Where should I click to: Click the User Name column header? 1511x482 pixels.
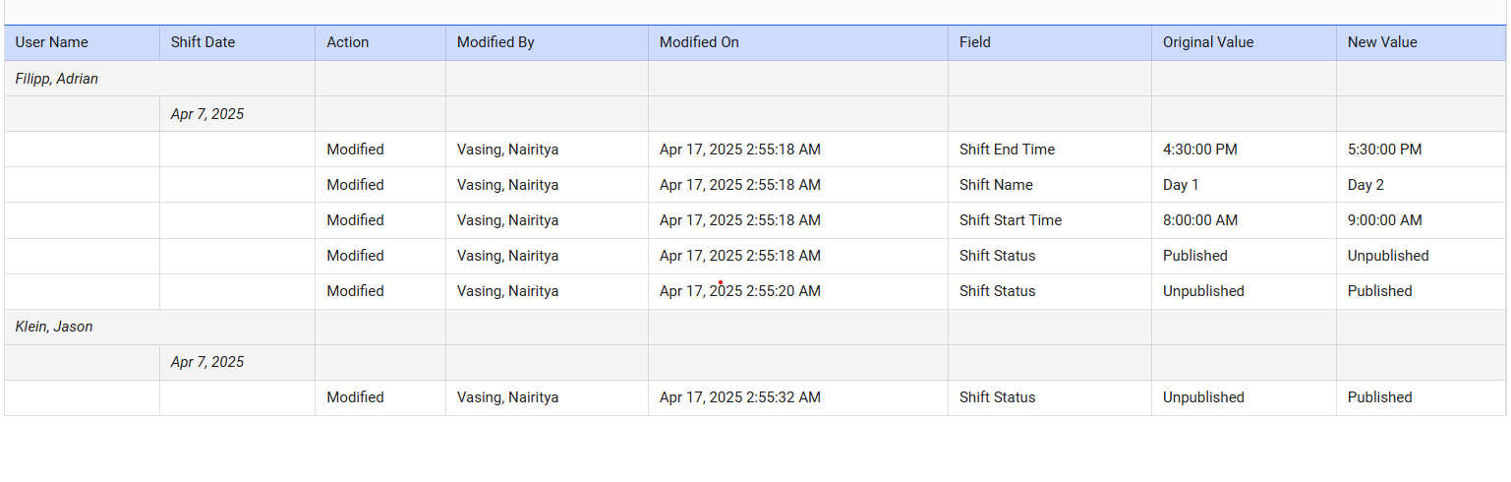click(x=52, y=42)
